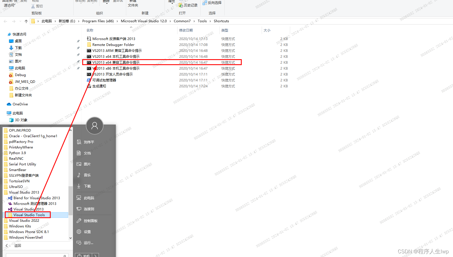Expand shutdown options arrow

point(96,255)
